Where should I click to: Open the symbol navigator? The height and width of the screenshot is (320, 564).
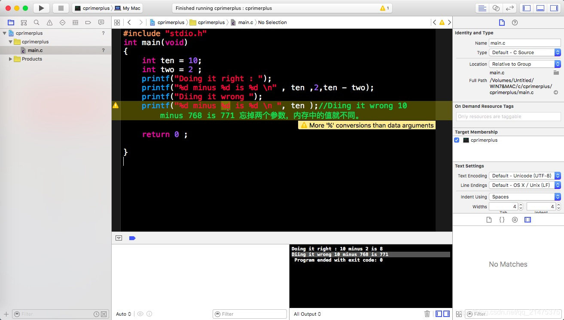click(24, 22)
